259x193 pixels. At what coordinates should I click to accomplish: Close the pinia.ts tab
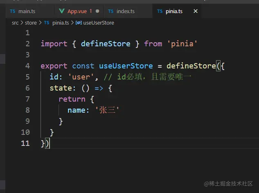(196, 11)
